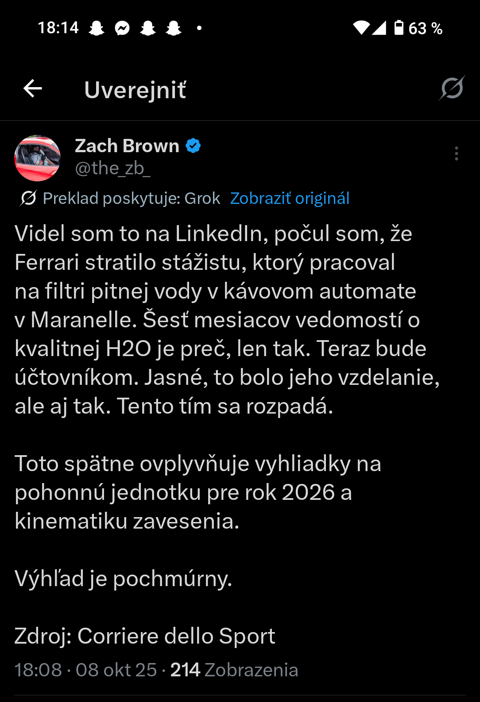This screenshot has height=702, width=480.
Task: Tap the Grok translation icon
Action: (x=28, y=198)
